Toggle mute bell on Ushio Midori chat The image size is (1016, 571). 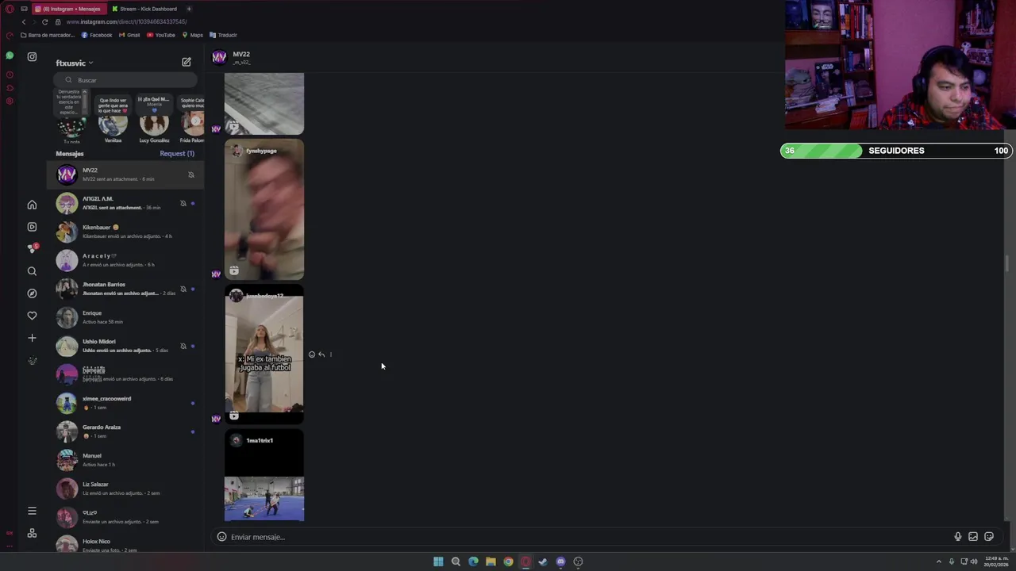point(183,346)
